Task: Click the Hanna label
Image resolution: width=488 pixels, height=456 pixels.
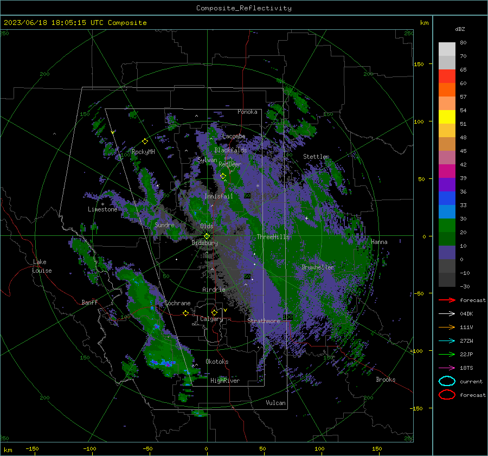Action: (x=379, y=242)
